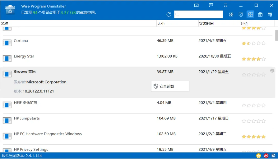The height and width of the screenshot is (159, 278).
Task: Open the menu list icon in title bar
Action: (x=225, y=5)
